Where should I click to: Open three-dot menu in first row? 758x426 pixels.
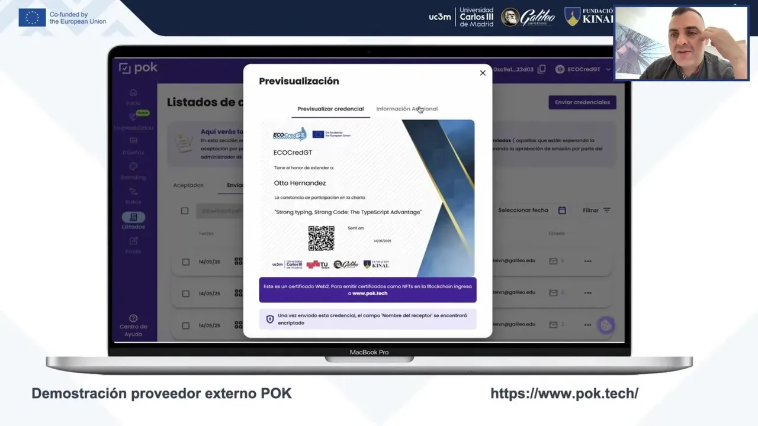(x=587, y=261)
